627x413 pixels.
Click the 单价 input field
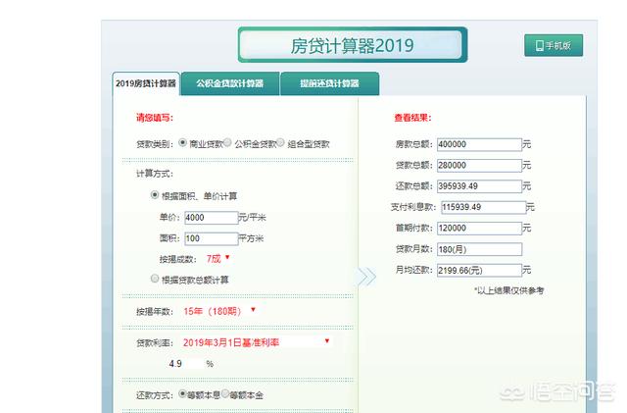211,217
